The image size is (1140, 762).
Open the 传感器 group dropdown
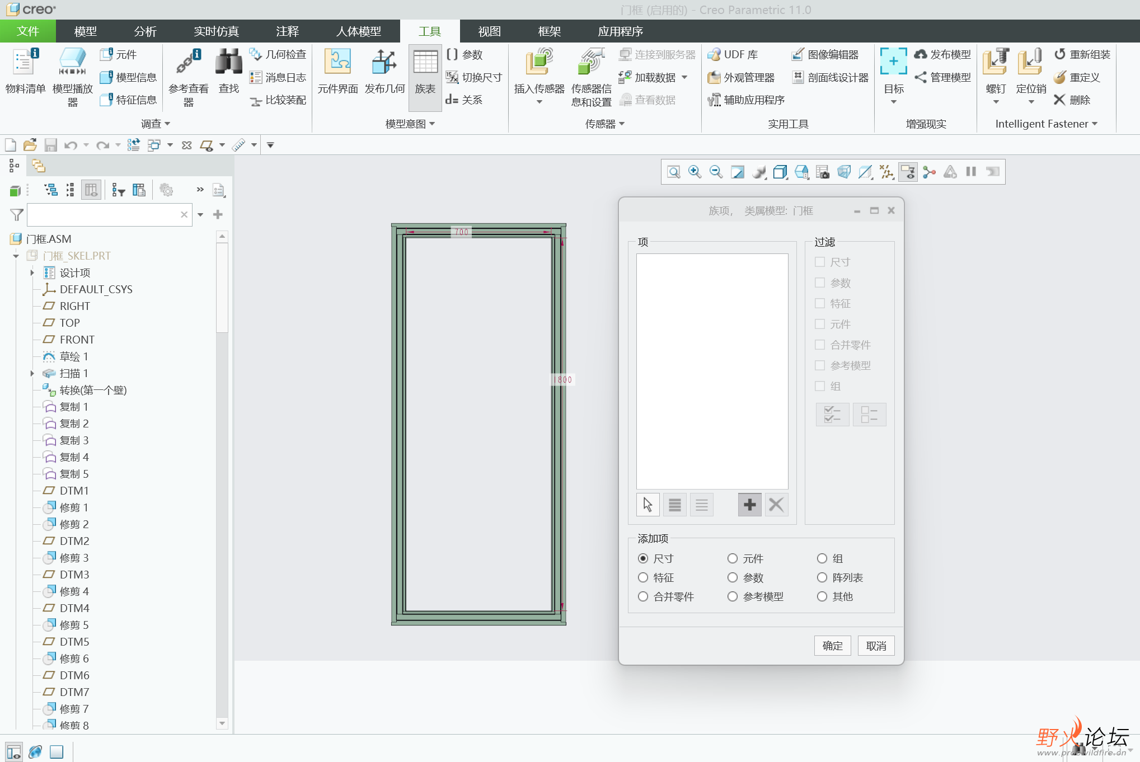(x=605, y=124)
